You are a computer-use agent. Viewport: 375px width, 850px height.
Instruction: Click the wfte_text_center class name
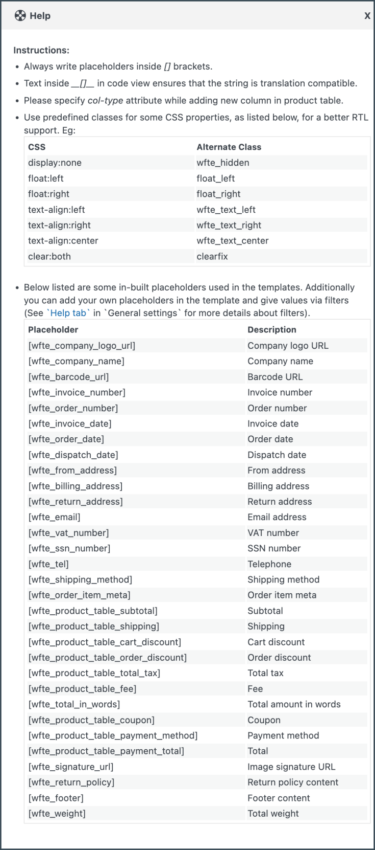(x=232, y=241)
